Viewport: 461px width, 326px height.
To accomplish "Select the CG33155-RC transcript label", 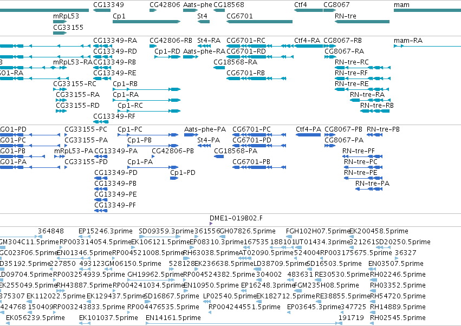I will [75, 84].
